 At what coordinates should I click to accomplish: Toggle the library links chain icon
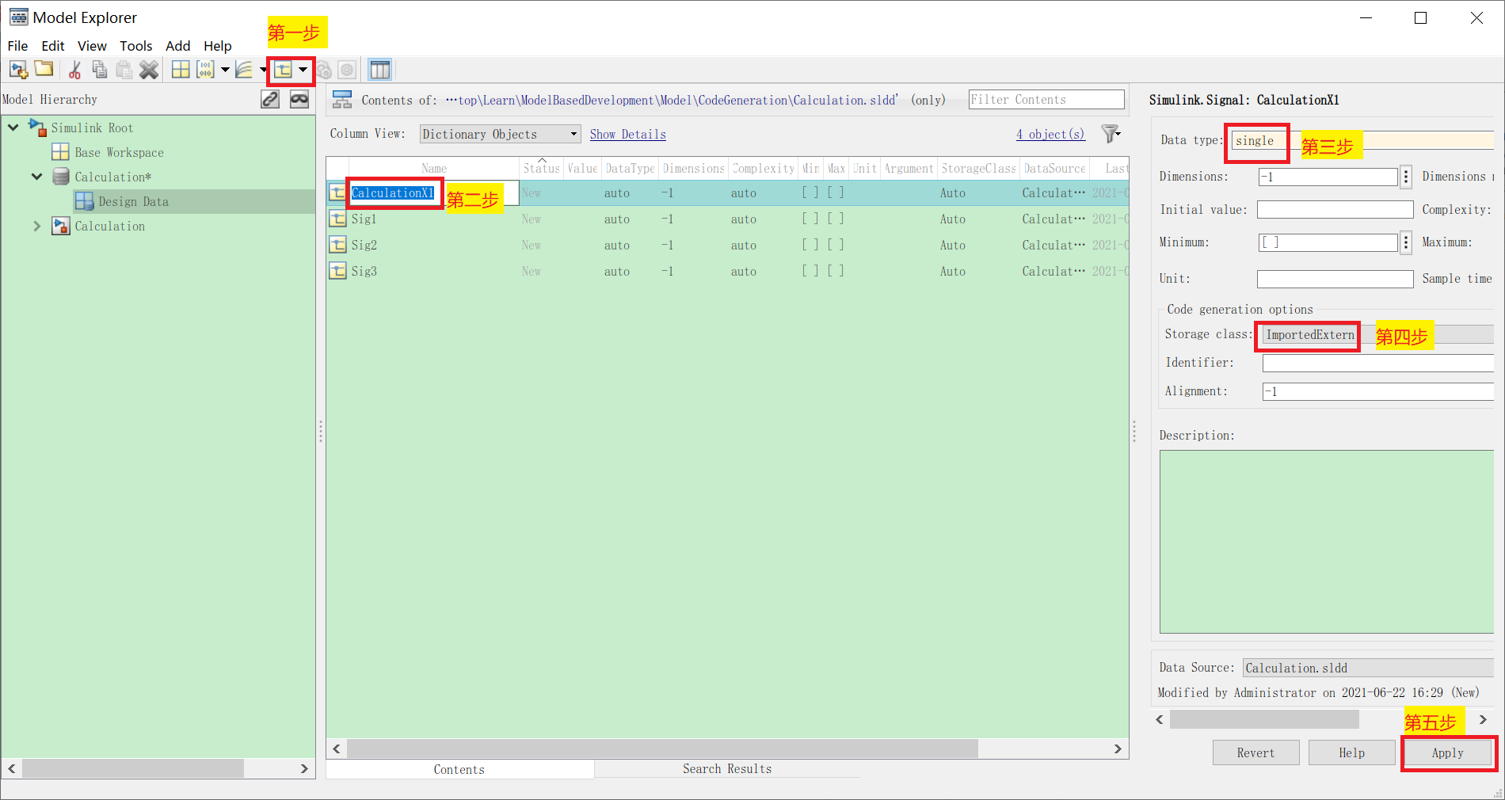(270, 99)
